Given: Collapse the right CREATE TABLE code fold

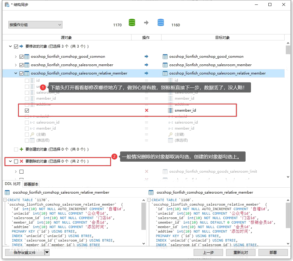Looking at the screenshot, I should click(x=149, y=200).
